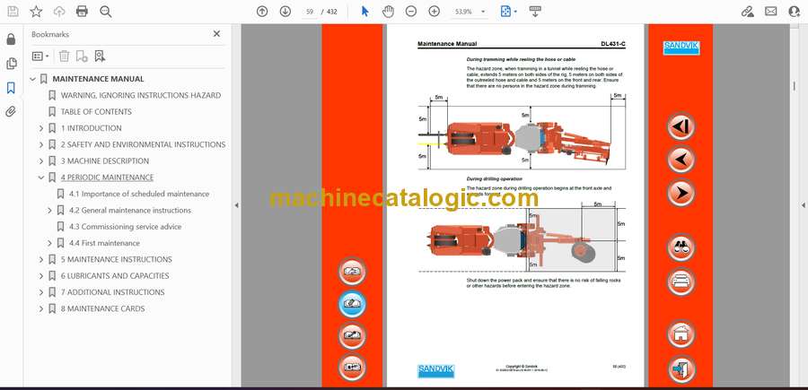The height and width of the screenshot is (390, 808).
Task: Select 7 ADDITIONAL INSTRUCTIONS bookmark
Action: click(x=113, y=292)
